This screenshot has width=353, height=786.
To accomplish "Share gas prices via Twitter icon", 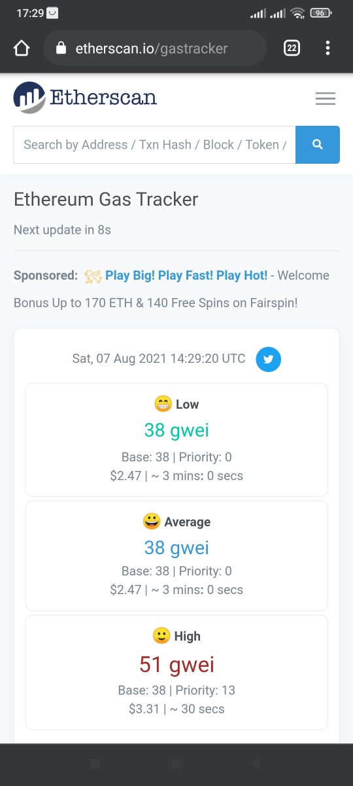I will coord(268,359).
